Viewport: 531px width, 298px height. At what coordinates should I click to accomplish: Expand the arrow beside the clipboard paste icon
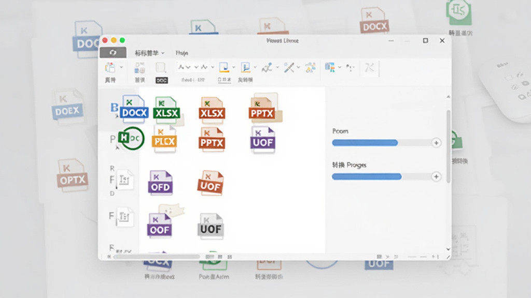(121, 68)
